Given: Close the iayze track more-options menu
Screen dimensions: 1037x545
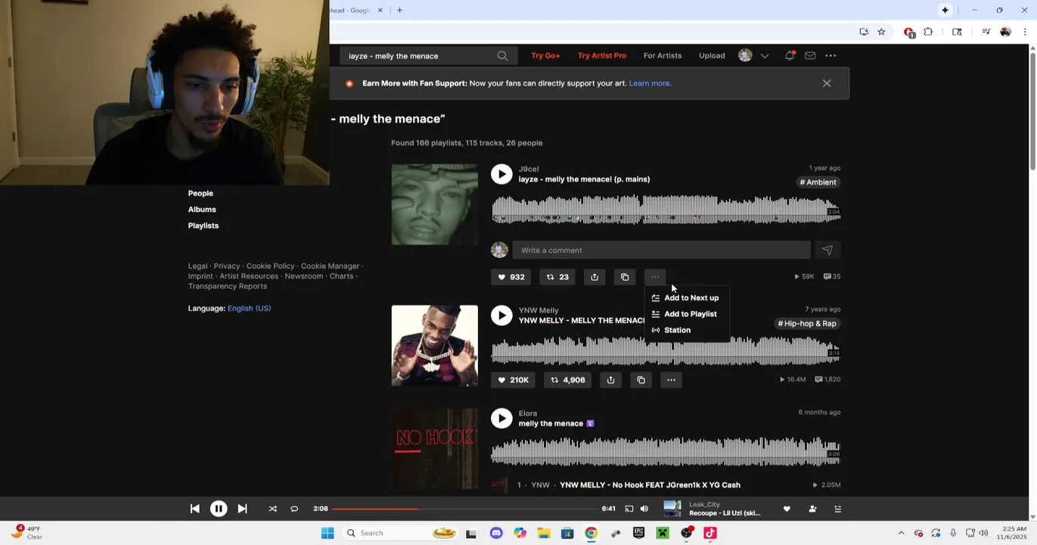Looking at the screenshot, I should tap(655, 277).
